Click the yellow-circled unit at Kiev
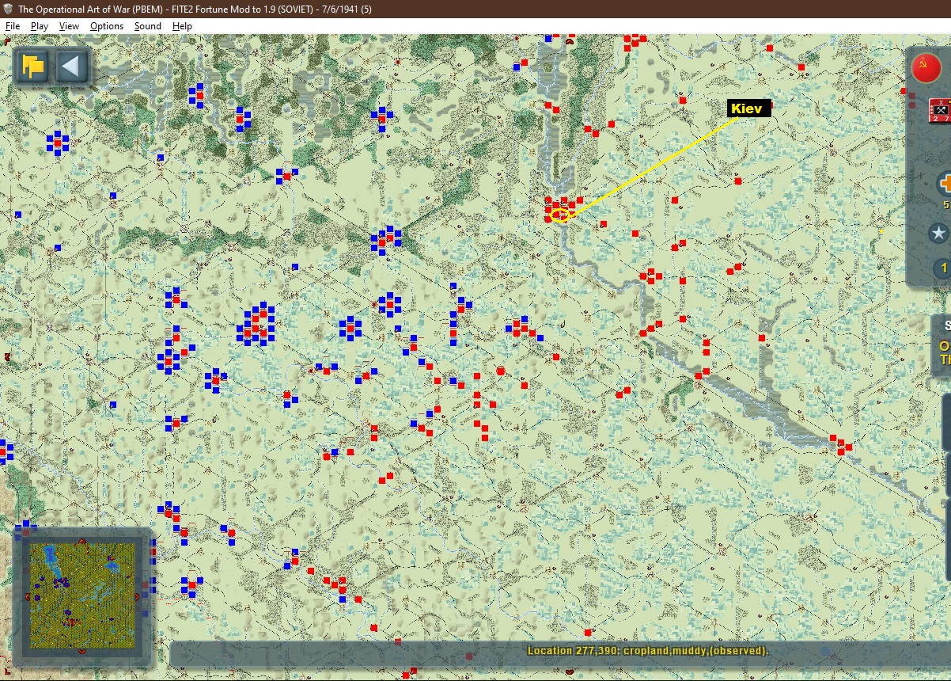This screenshot has width=951, height=681. click(x=559, y=213)
